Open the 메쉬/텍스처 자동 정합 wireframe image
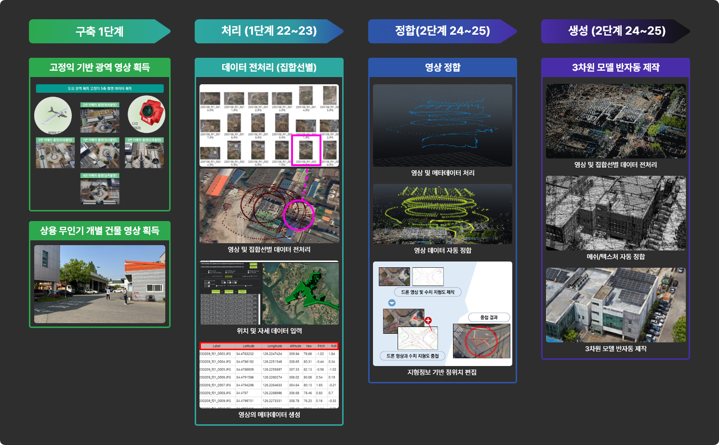 (615, 213)
